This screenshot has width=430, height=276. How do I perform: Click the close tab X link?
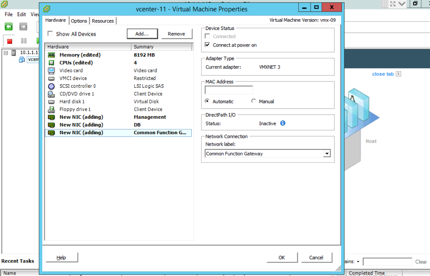click(x=398, y=74)
